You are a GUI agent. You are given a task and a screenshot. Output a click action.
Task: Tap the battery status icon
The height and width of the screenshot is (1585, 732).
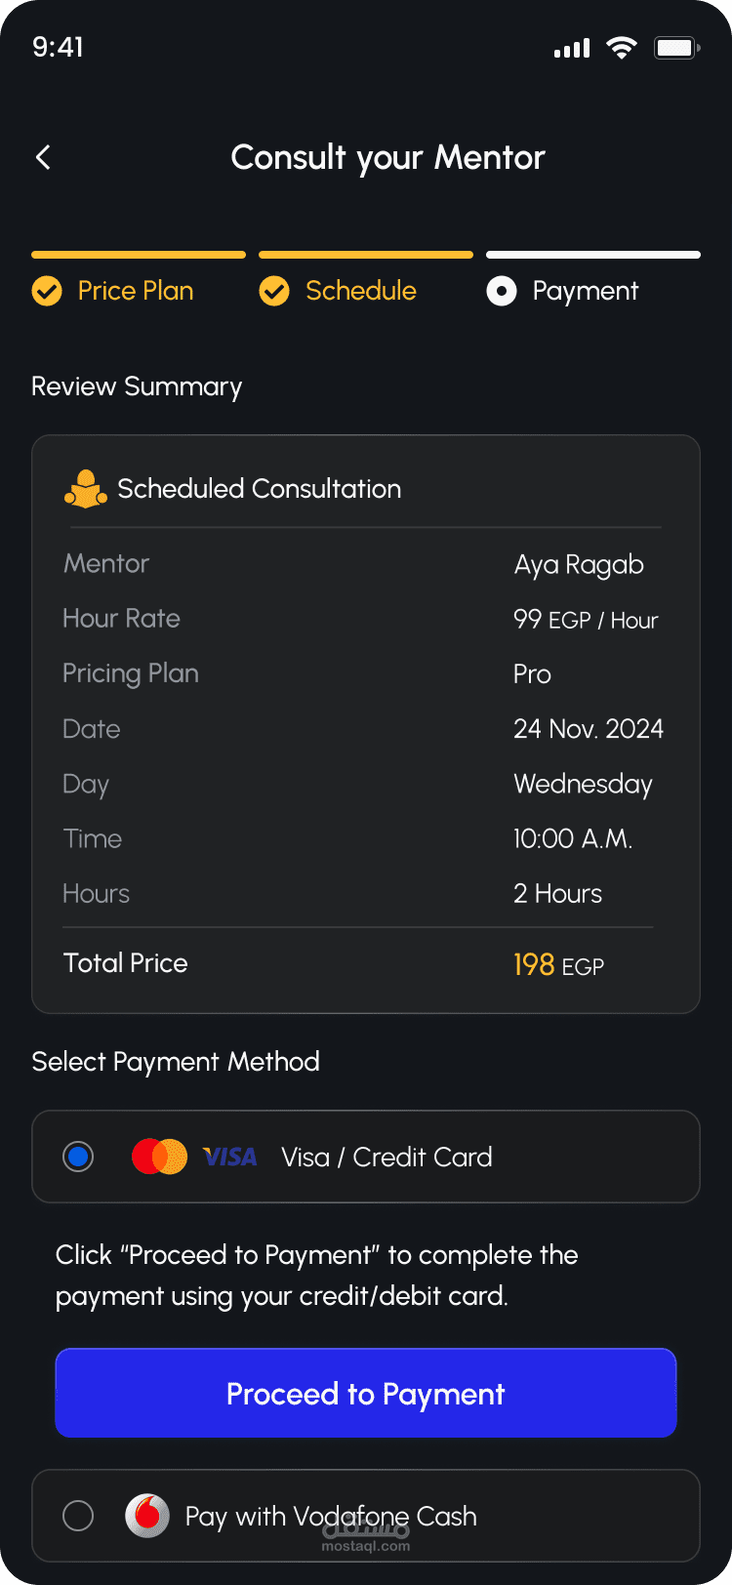pyautogui.click(x=676, y=48)
